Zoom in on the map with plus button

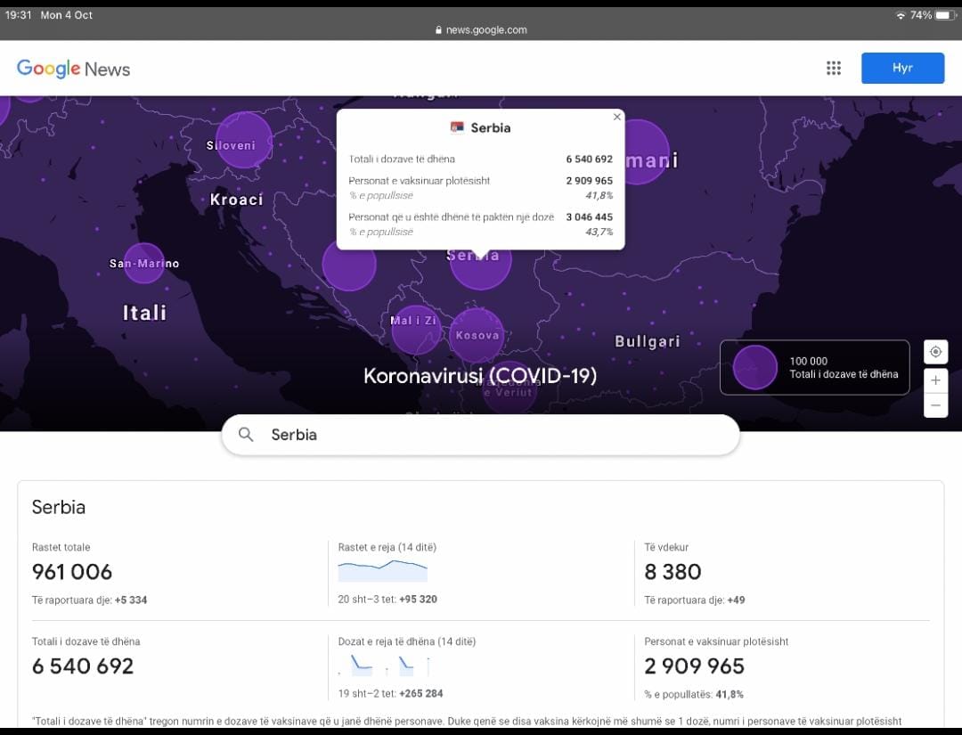coord(935,380)
